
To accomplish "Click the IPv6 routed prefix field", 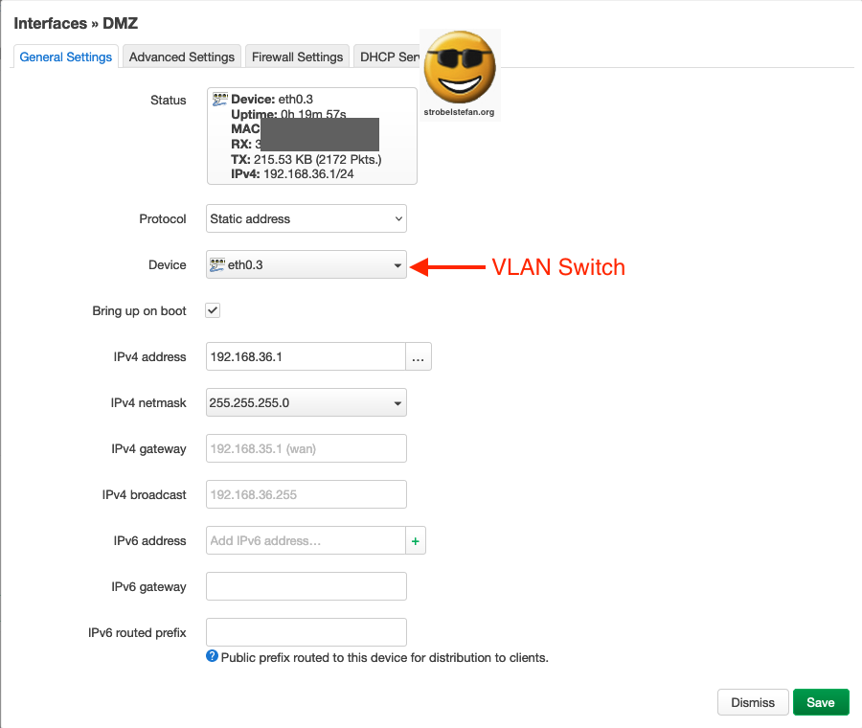I will [306, 632].
